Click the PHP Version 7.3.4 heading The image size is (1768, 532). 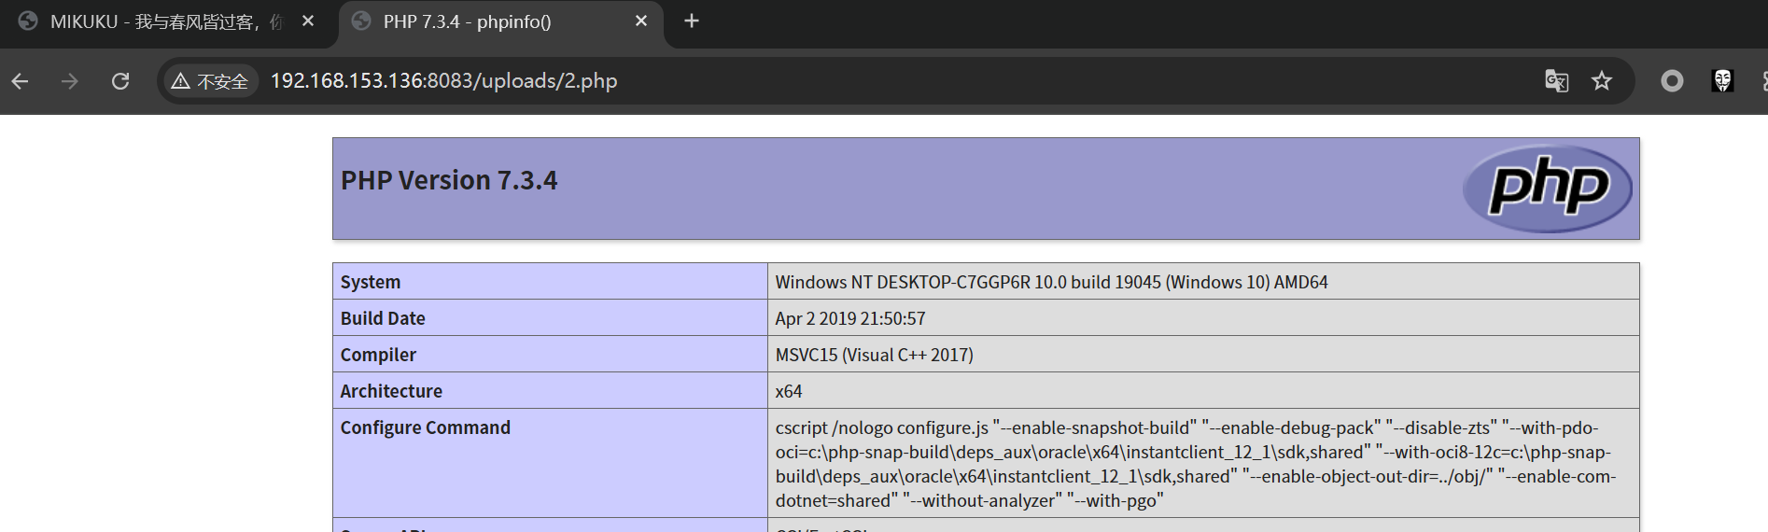point(449,180)
